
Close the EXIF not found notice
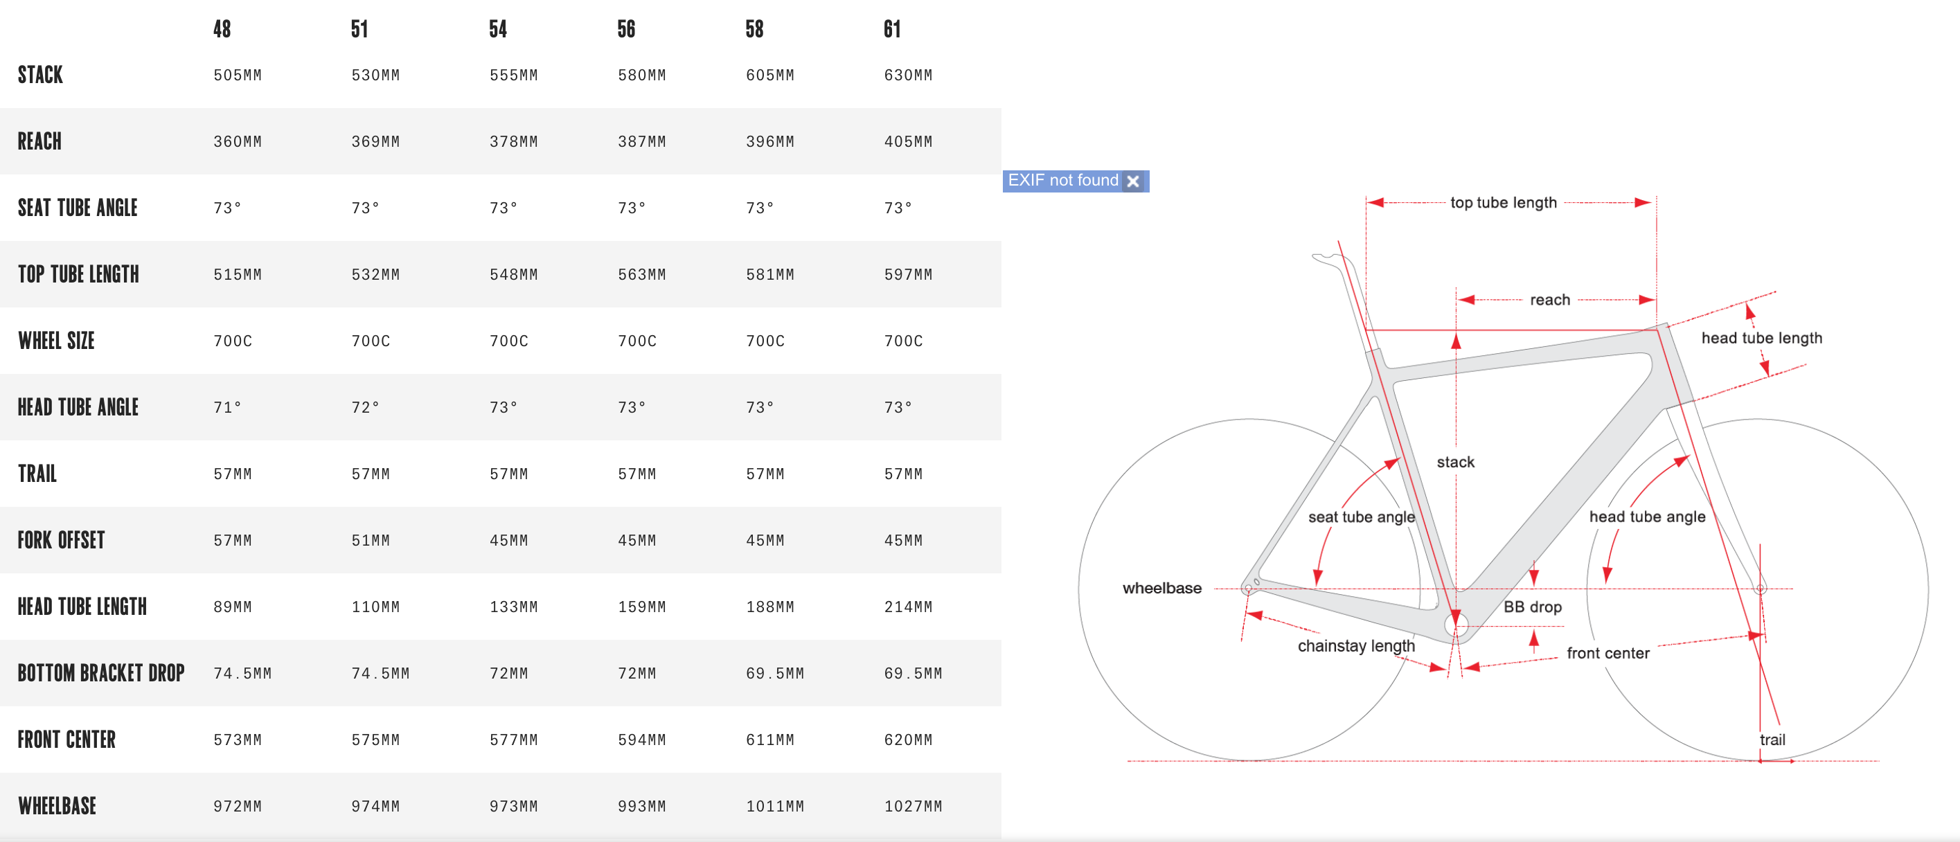1133,181
